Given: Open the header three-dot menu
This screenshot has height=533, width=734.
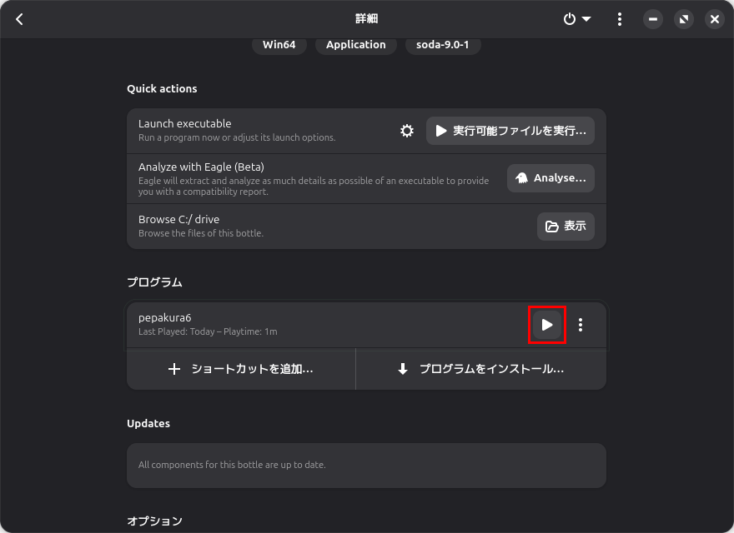Looking at the screenshot, I should pos(620,19).
